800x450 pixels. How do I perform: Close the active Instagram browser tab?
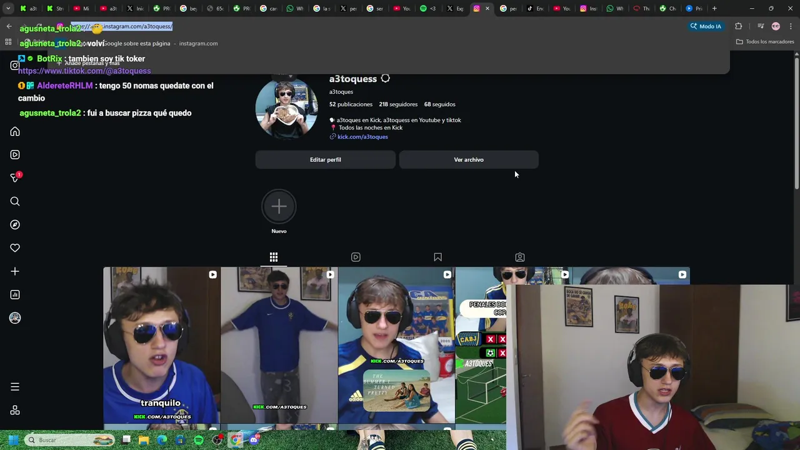[x=487, y=8]
